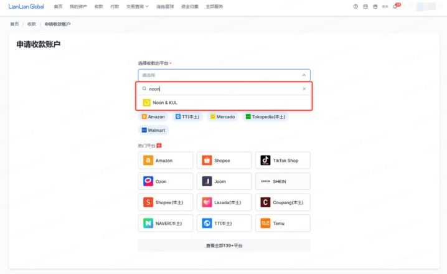Open 全部服务 in top navigation
This screenshot has width=447, height=274.
tap(214, 7)
